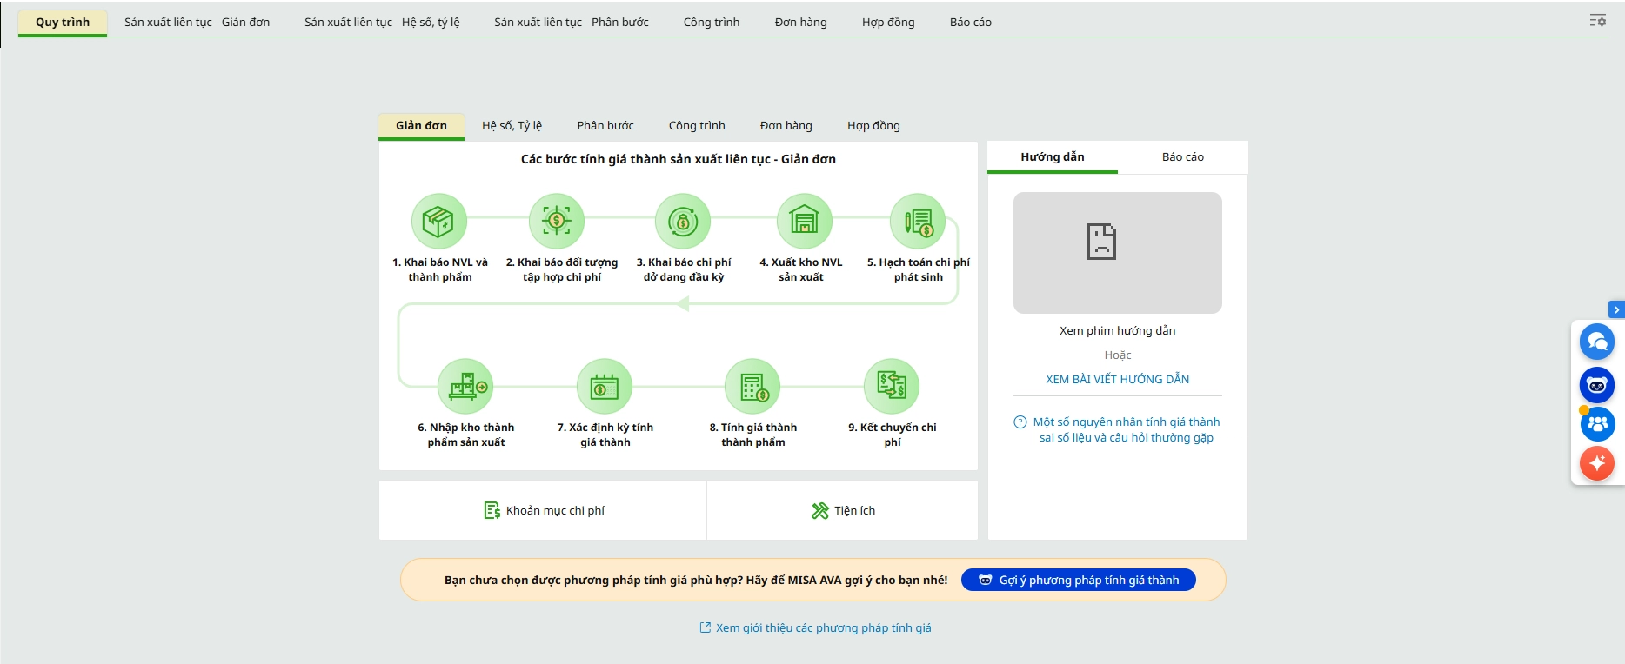Viewport: 1625px width, 664px height.
Task: Select the Hệ số, Tỷ lệ tab
Action: pyautogui.click(x=512, y=126)
